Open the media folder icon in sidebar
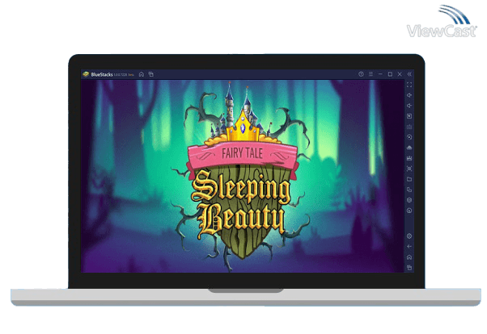Viewport: 487px width, 334px height. (409, 179)
